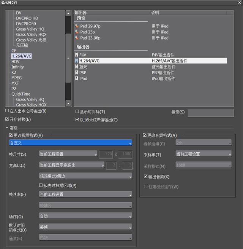The height and width of the screenshot is (249, 243).
Task: Select H.264/AVC in the format tree
Action: [21, 56]
